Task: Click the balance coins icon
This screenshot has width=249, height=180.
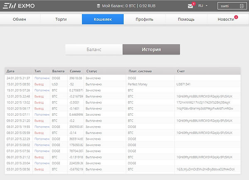Action: point(98,6)
